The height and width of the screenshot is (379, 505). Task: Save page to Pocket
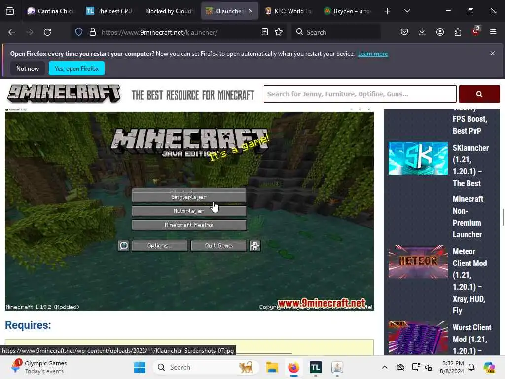pos(404,32)
